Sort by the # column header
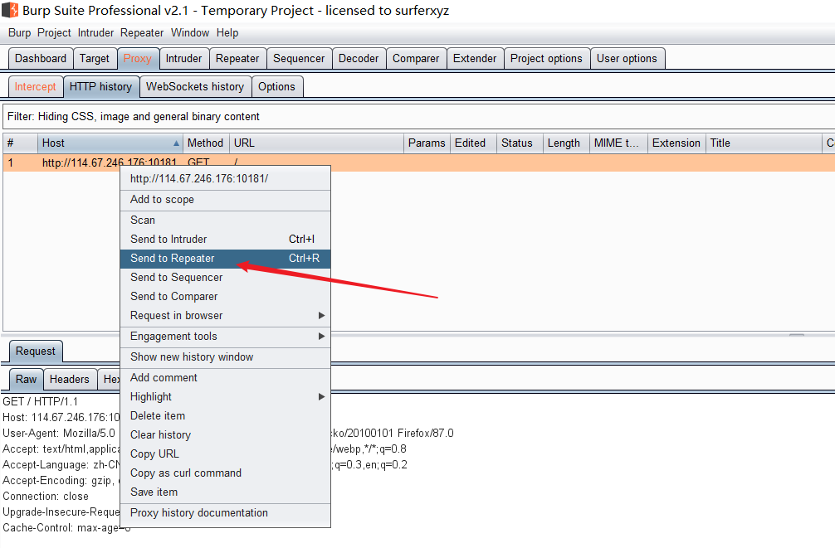The width and height of the screenshot is (835, 548). tap(20, 143)
